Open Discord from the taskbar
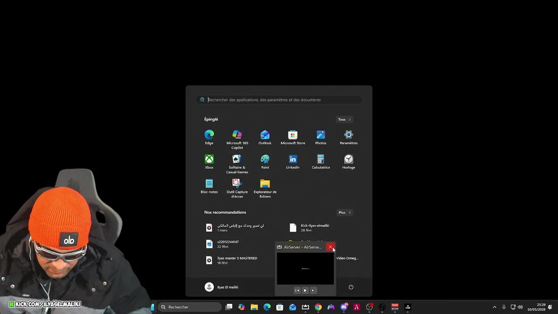558x314 pixels. pyautogui.click(x=344, y=307)
